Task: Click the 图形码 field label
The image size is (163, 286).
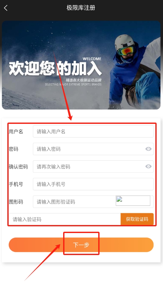Action: click(16, 202)
